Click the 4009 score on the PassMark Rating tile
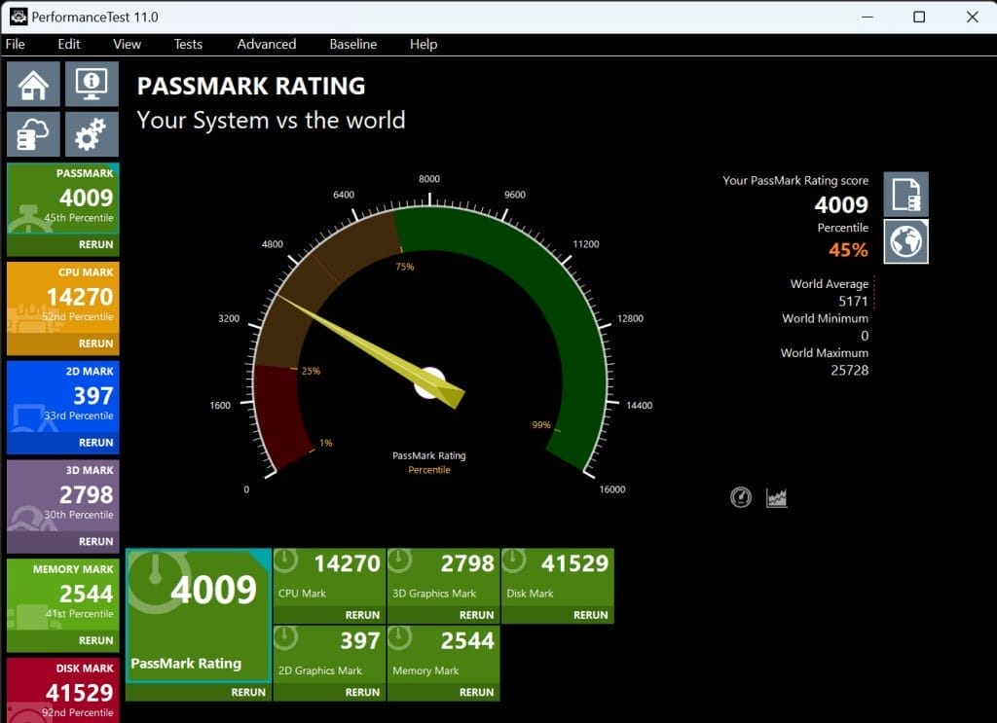 click(x=213, y=591)
